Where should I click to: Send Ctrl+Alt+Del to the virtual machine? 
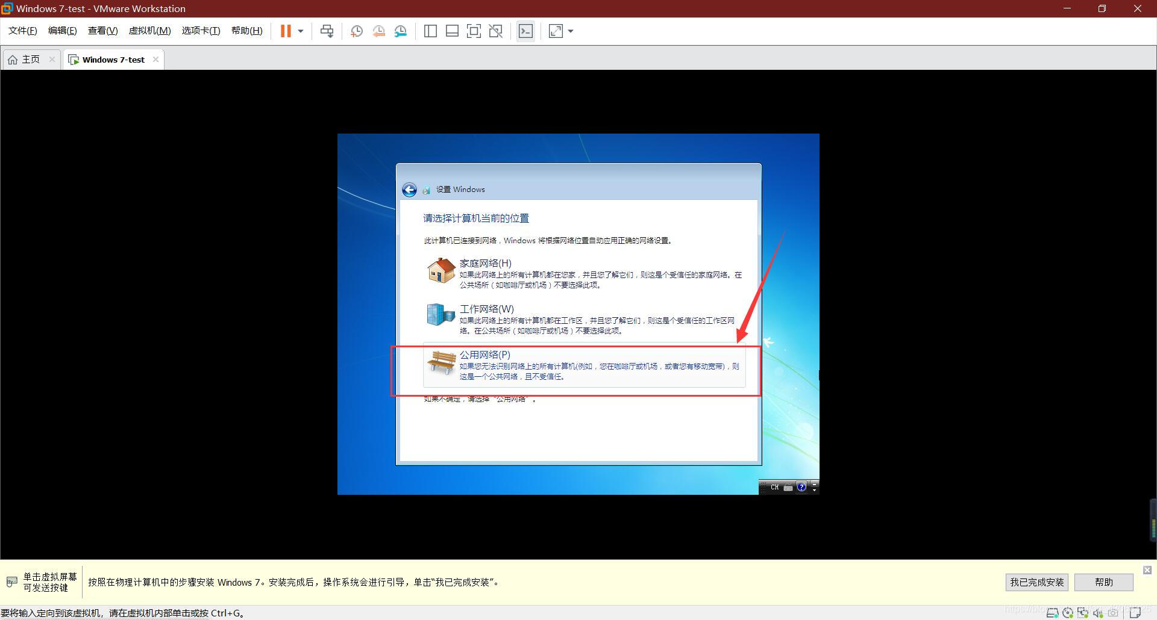(x=327, y=31)
